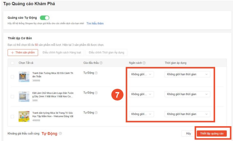Viewport: 233px width, 141px height.
Task: Click thumbnail of Tranh dán tường Mầm Non product
Action: coord(24,116)
